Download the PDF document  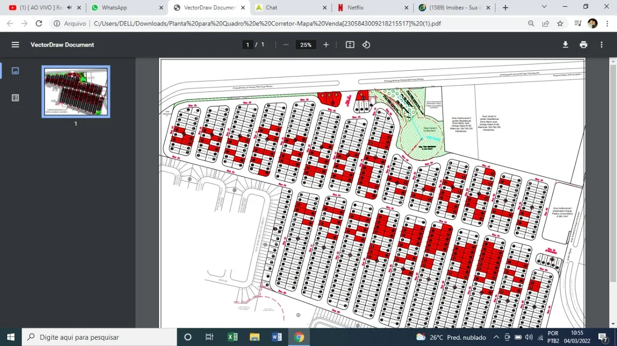(x=565, y=45)
